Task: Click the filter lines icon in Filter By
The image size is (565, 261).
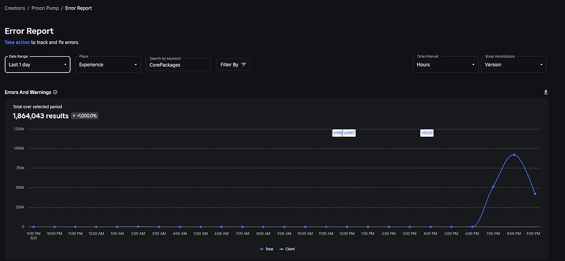Action: pos(244,64)
